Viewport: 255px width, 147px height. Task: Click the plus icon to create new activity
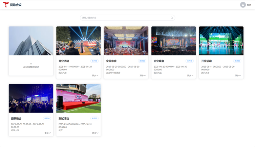[31, 64]
